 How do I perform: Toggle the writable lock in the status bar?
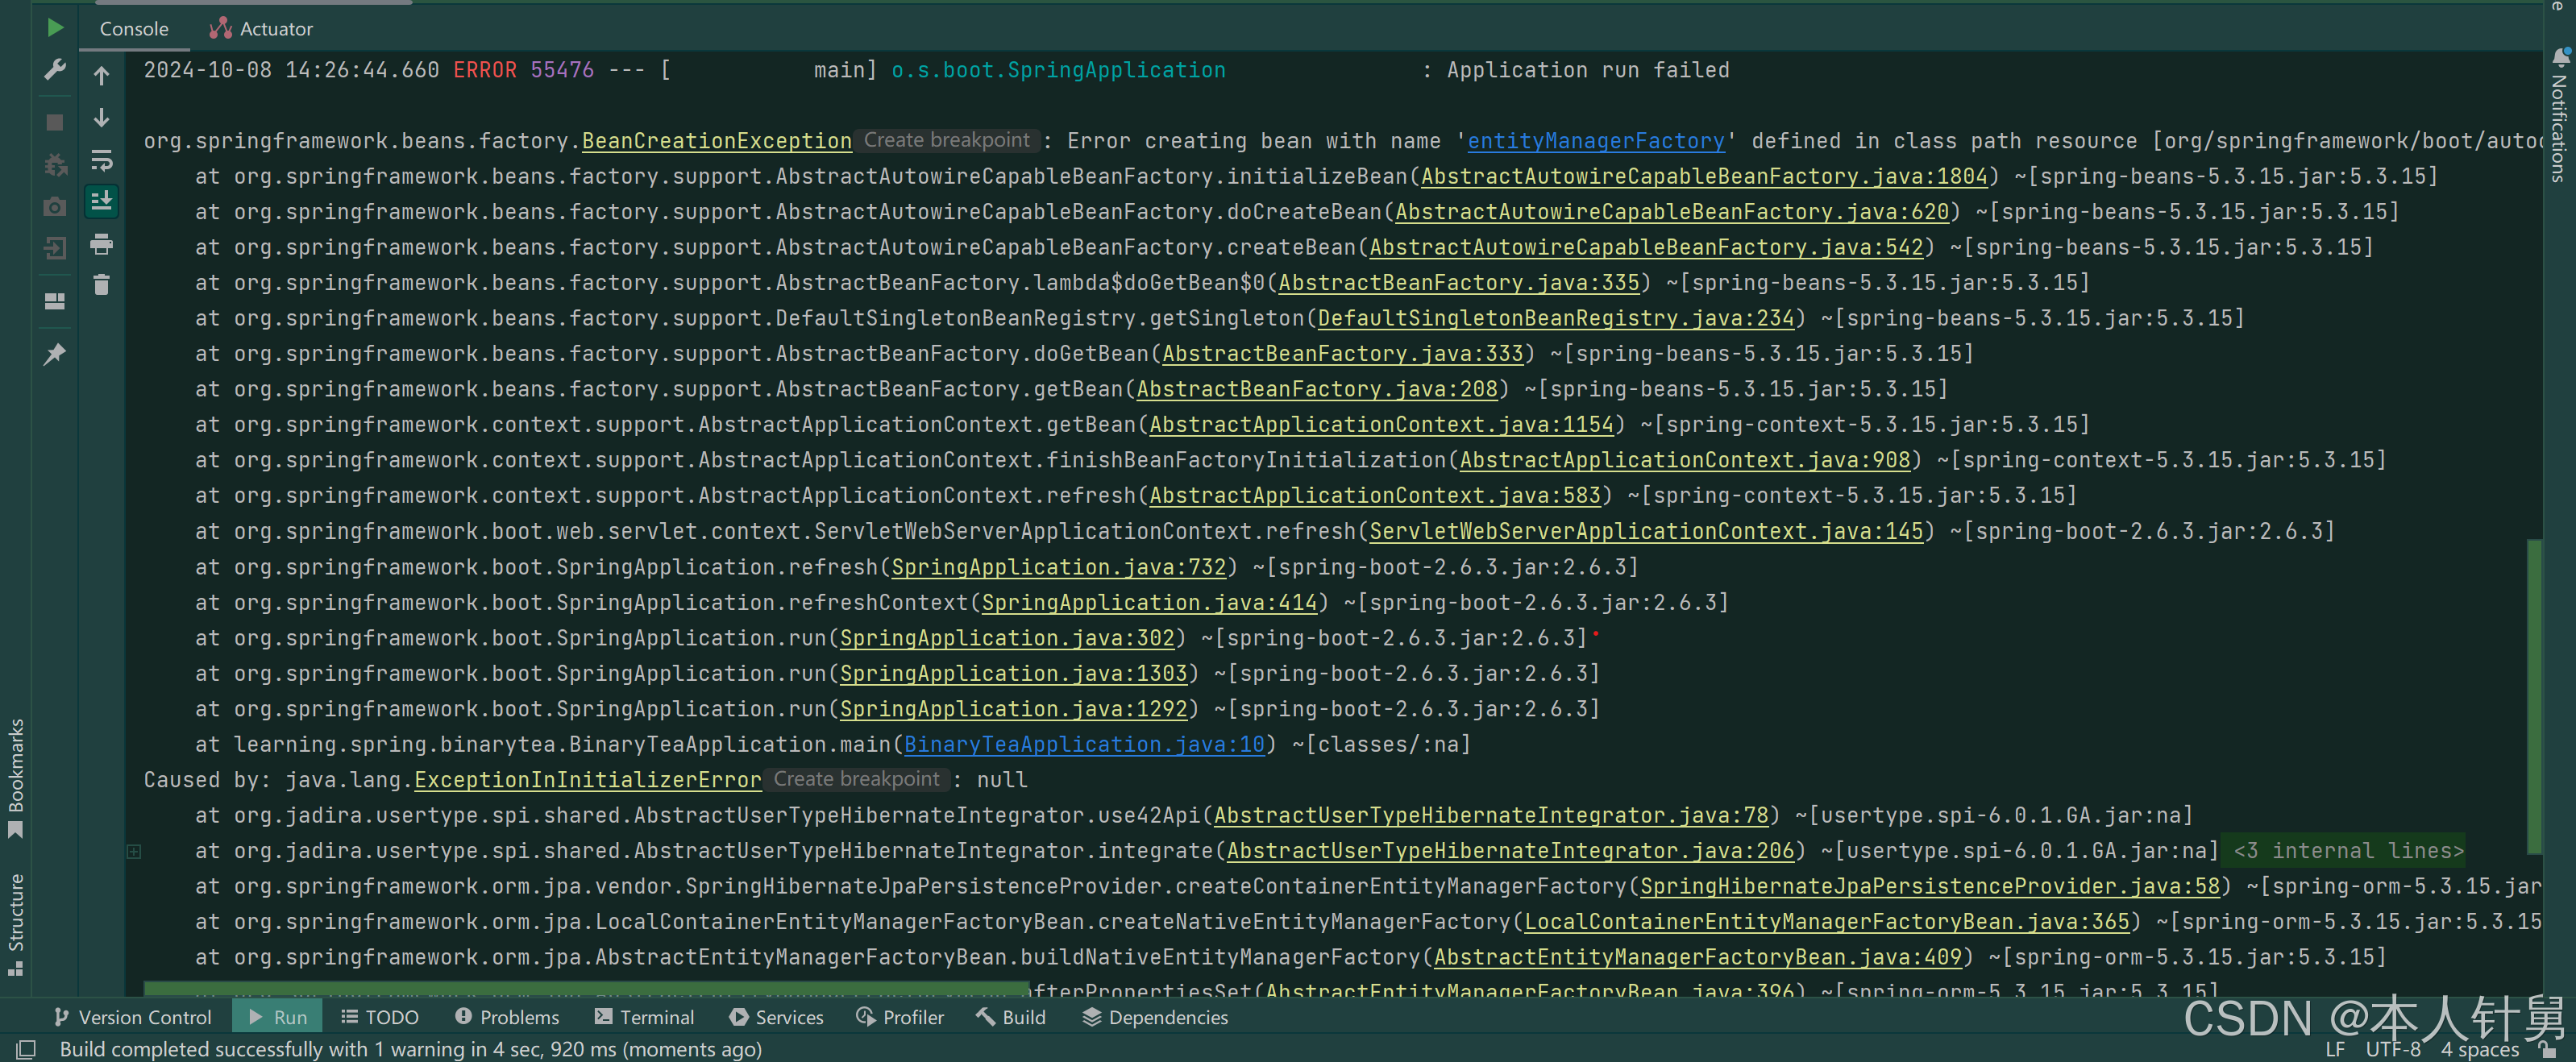click(x=2547, y=1049)
